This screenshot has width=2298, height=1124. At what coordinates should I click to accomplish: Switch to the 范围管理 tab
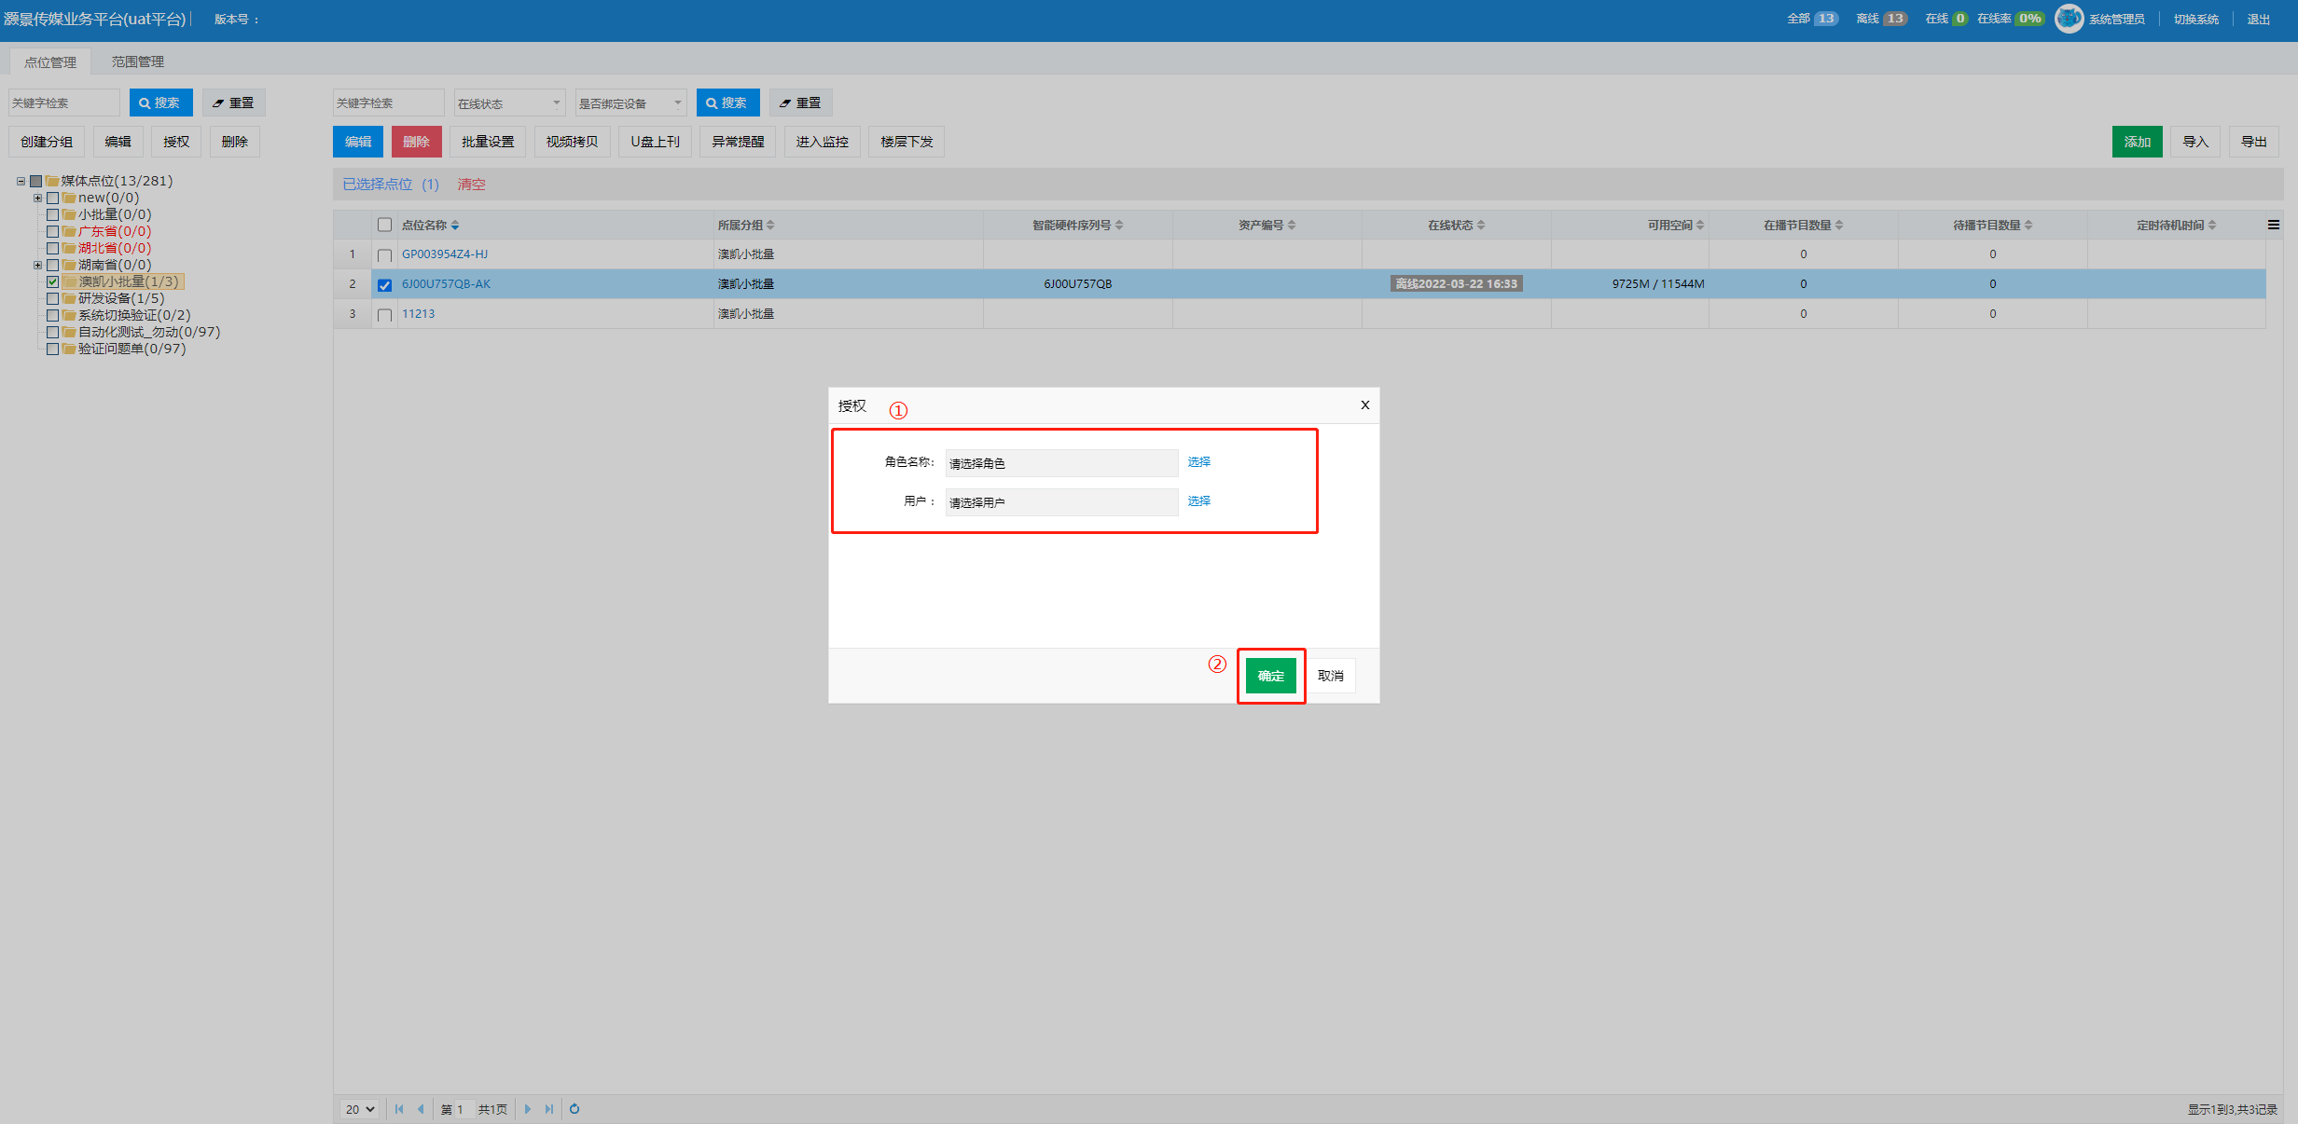[x=137, y=62]
